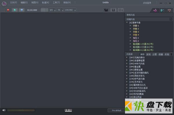Viewport: 174px width, 115px height.
Task: Switch to the chord 'C' tab icon
Action: point(162,10)
